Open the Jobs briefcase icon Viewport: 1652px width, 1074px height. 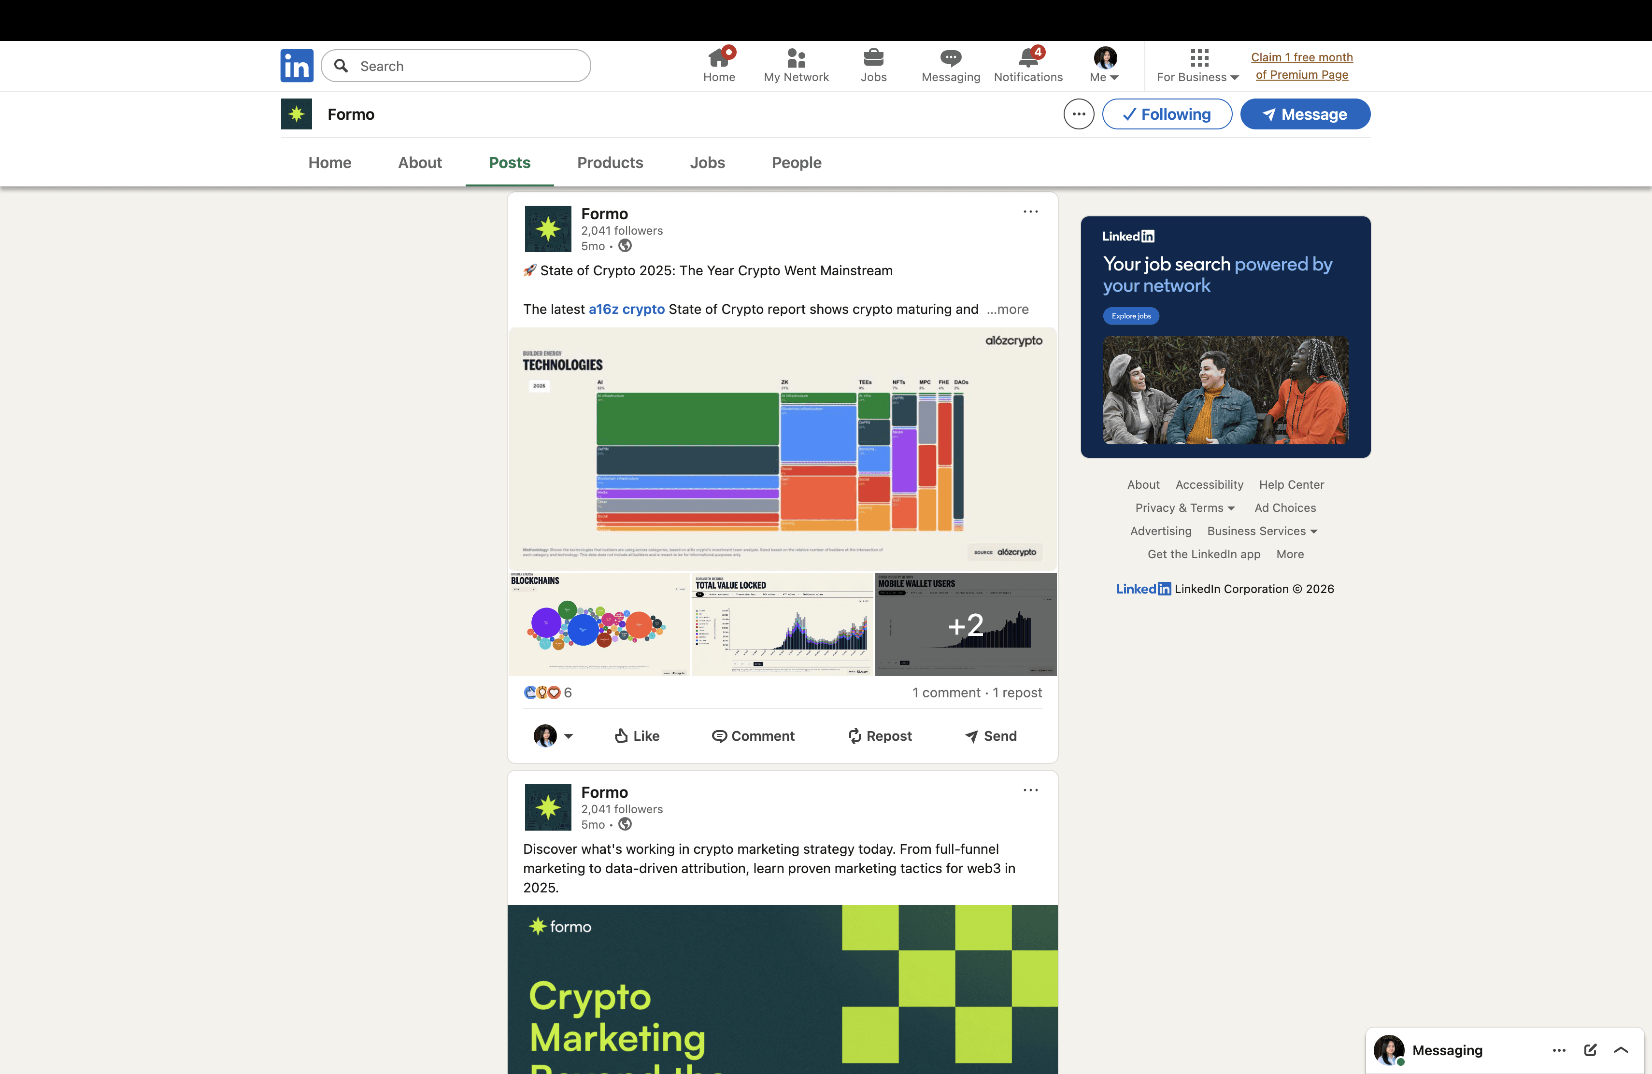tap(874, 57)
